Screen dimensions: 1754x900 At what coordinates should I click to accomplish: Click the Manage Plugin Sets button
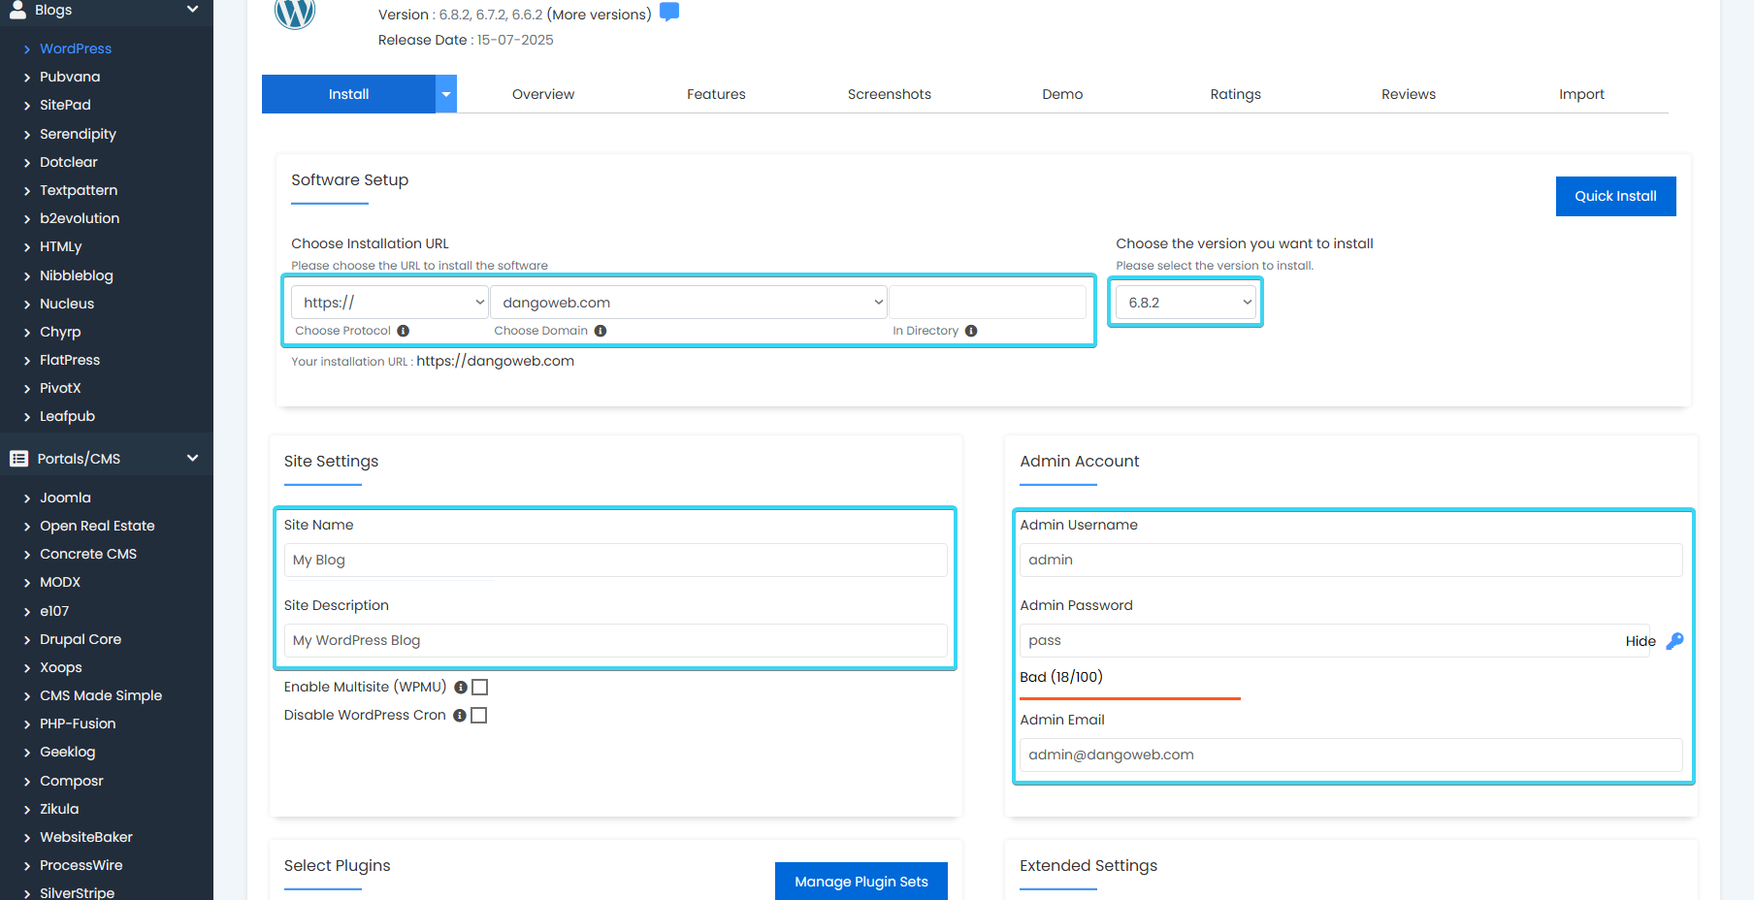tap(861, 882)
